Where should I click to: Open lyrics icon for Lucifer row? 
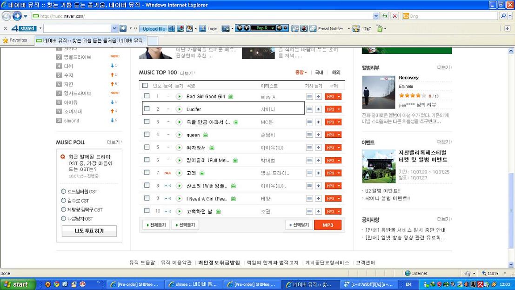309,109
